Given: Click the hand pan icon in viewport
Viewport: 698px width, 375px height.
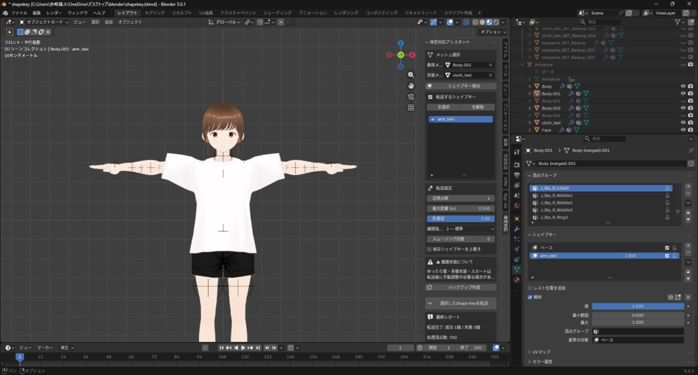Looking at the screenshot, I should [x=411, y=86].
